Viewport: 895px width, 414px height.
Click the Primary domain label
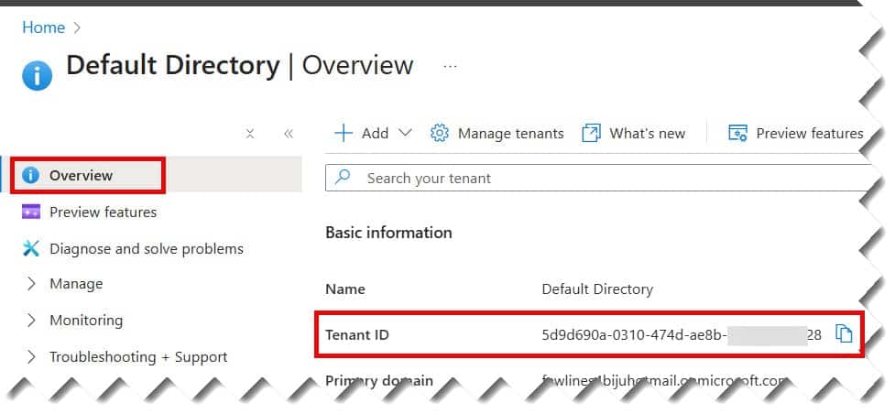tap(379, 380)
